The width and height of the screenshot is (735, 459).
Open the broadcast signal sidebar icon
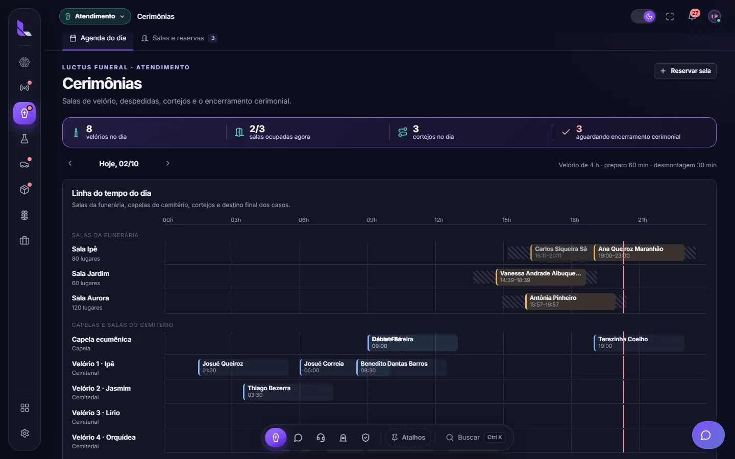(x=24, y=88)
